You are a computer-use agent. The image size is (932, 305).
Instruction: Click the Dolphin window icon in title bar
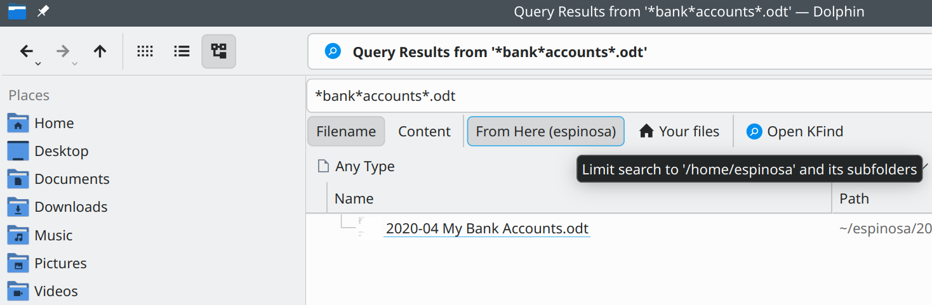pos(17,11)
